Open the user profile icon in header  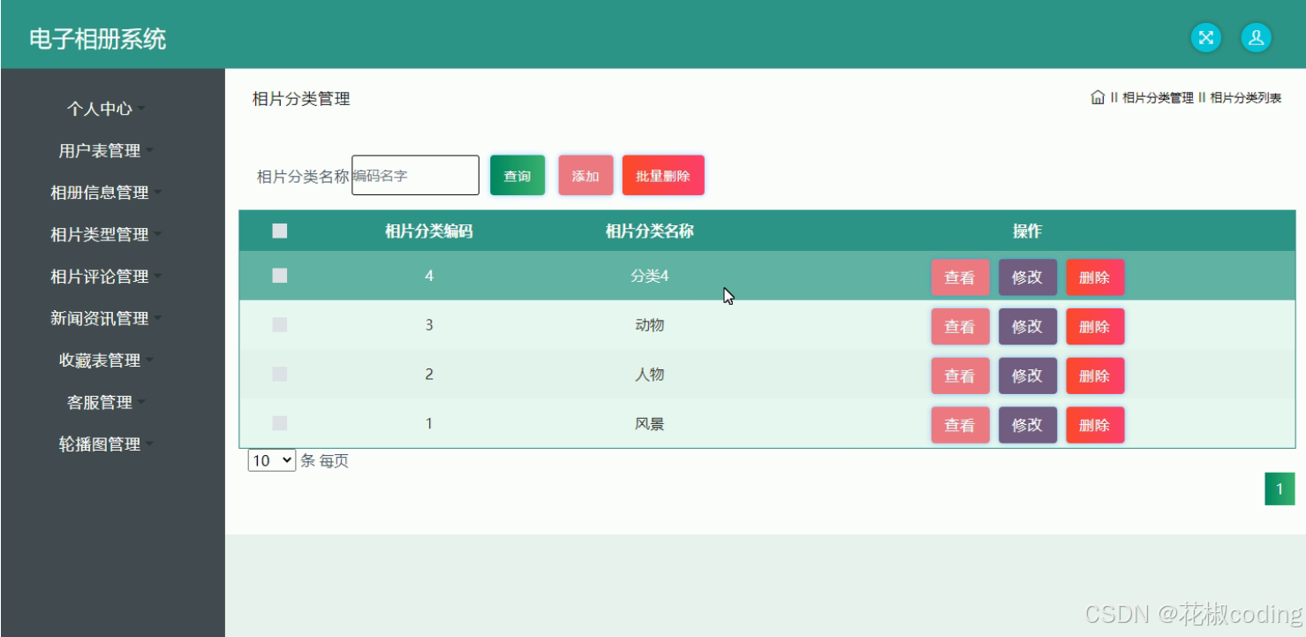coord(1256,37)
